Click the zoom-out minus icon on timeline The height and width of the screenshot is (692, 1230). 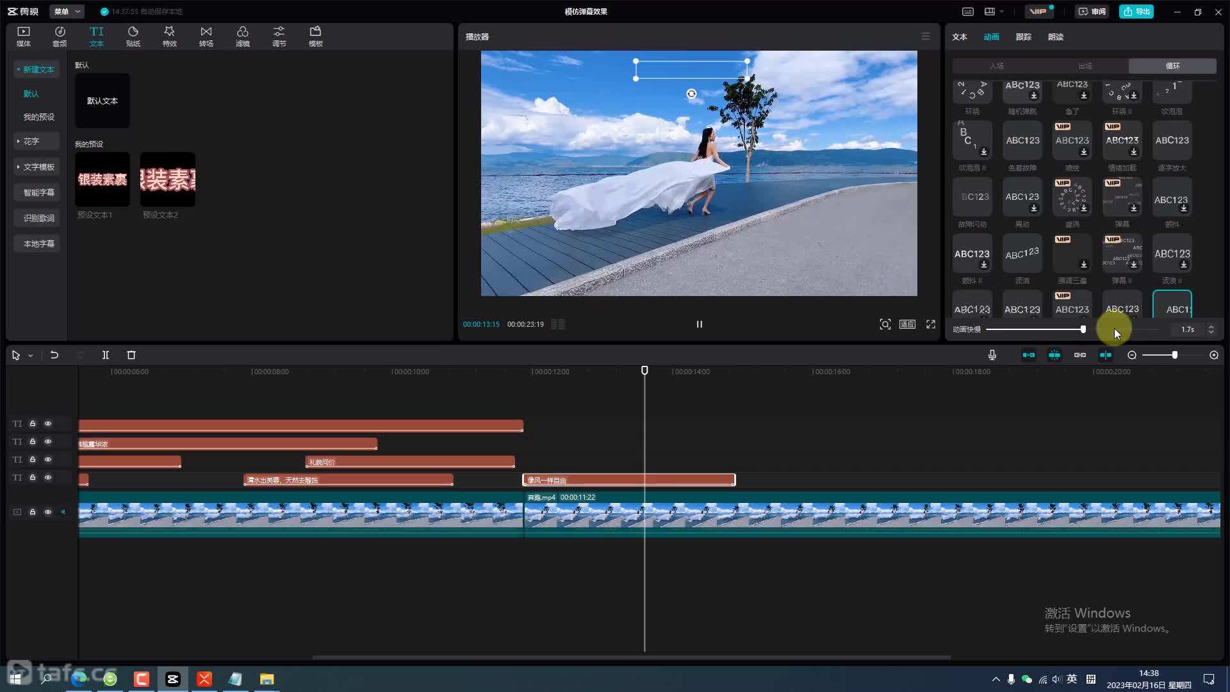pos(1132,355)
